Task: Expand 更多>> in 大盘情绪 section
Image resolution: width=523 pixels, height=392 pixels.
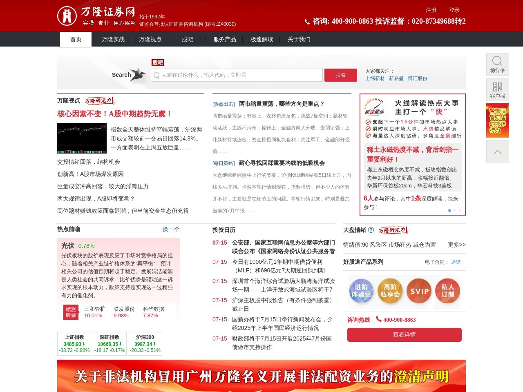Action: (457, 245)
